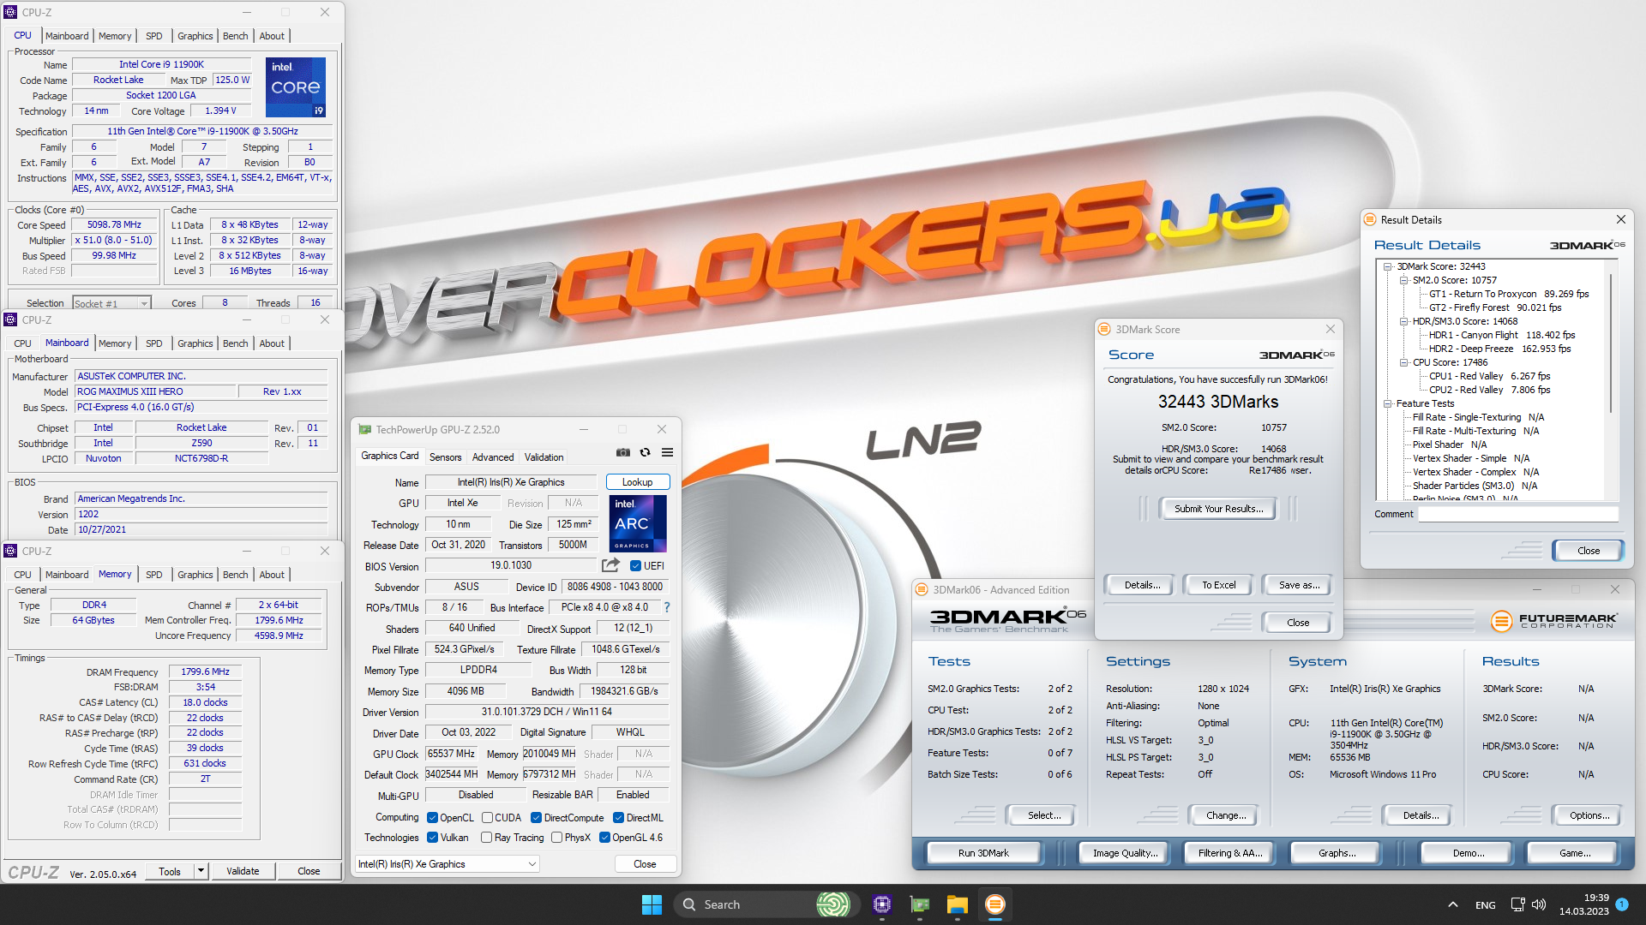Screen dimensions: 1646x925
Task: Open the GPU-Z taskbar icon
Action: pyautogui.click(x=920, y=904)
